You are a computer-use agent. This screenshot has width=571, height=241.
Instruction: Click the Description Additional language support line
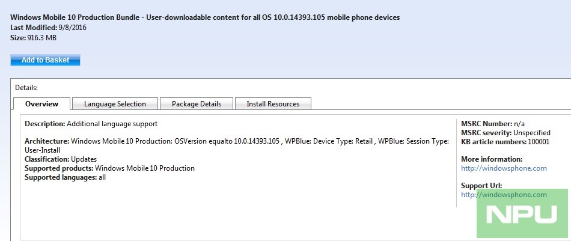pos(91,124)
